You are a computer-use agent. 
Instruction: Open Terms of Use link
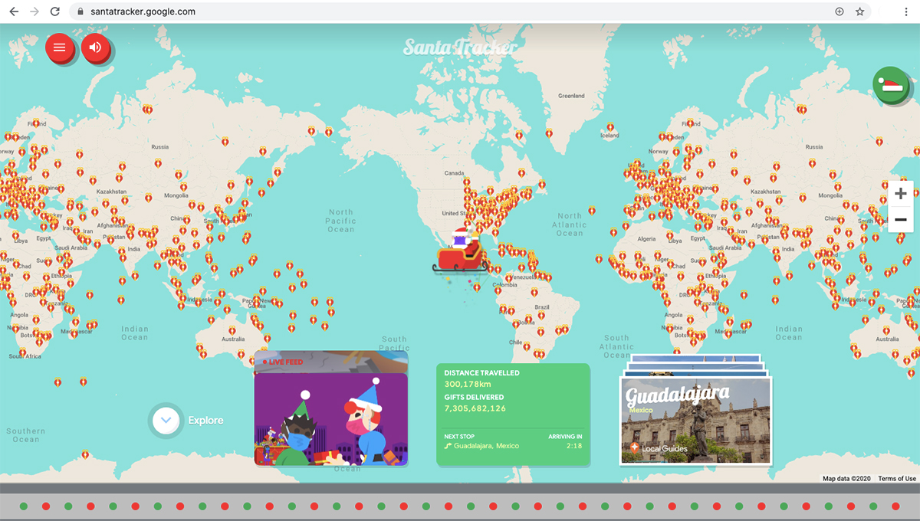click(897, 479)
